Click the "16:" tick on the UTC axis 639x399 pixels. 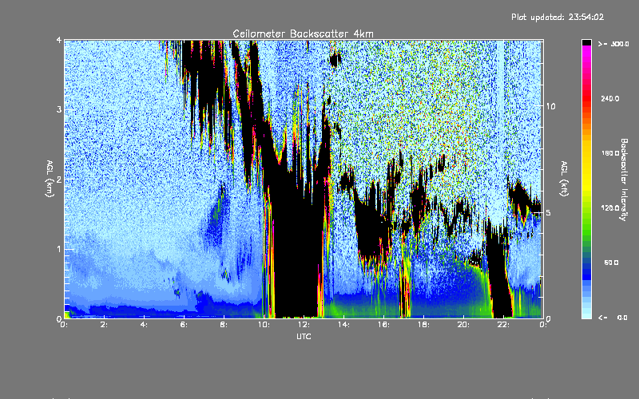(383, 325)
